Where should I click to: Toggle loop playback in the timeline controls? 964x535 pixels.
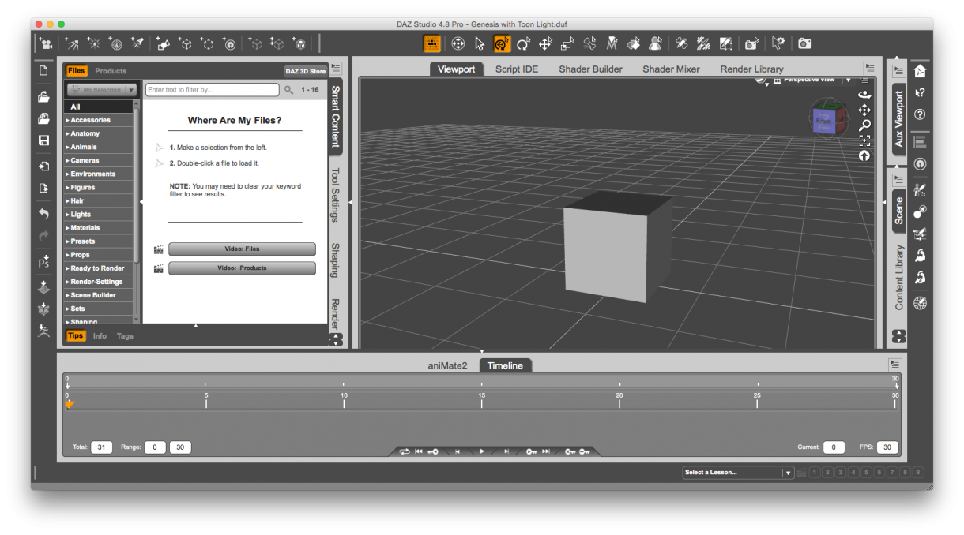(405, 451)
